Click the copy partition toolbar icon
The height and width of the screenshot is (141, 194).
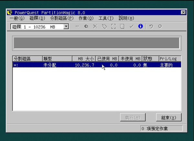122,27
